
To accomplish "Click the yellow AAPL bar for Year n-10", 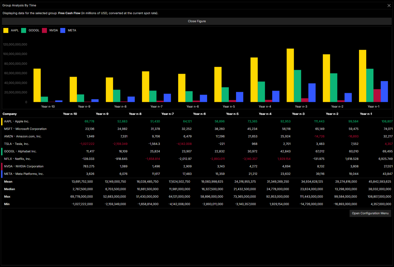I will pos(37,85).
